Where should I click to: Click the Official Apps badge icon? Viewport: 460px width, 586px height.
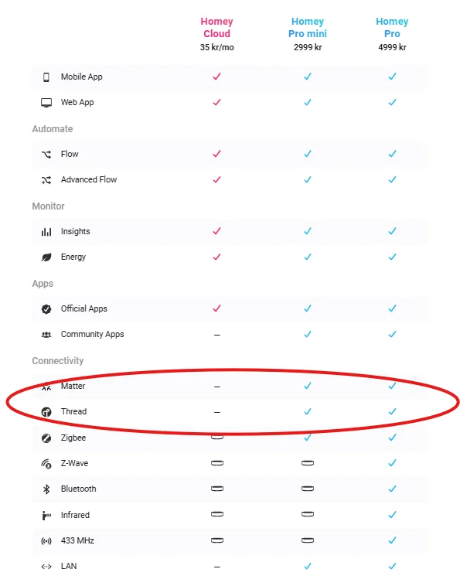tap(46, 308)
